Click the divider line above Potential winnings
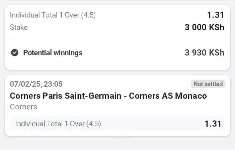Image resolution: width=235 pixels, height=150 pixels. [117, 40]
